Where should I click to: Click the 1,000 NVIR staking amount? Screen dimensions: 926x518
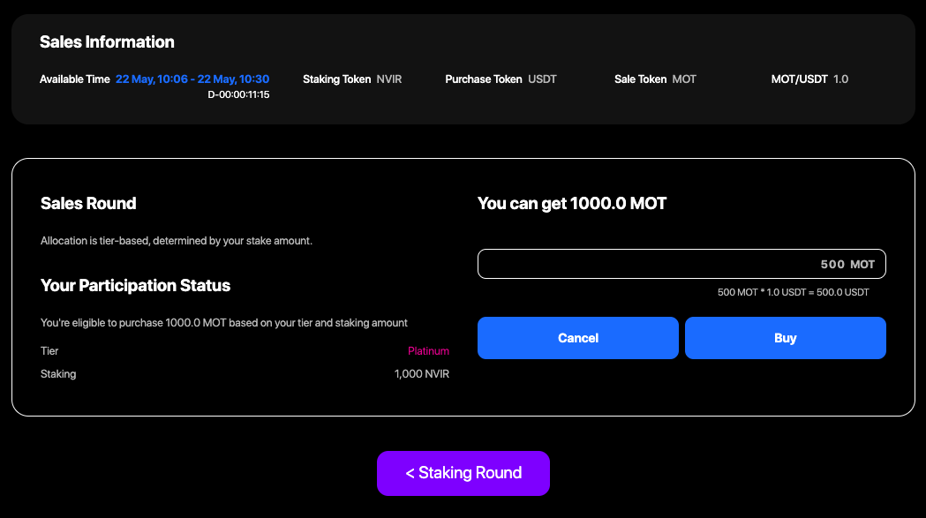(x=422, y=374)
